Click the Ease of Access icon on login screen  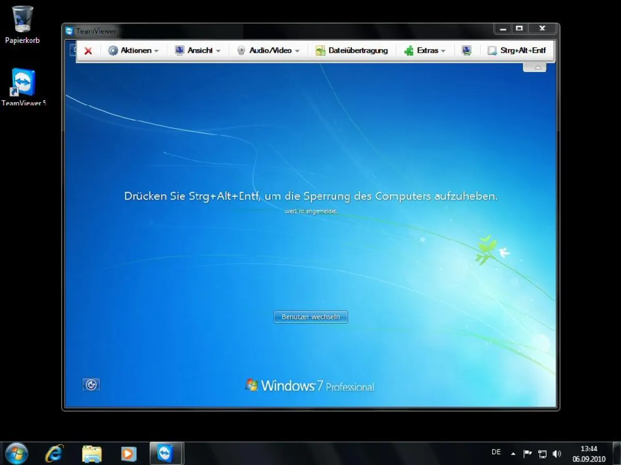91,385
